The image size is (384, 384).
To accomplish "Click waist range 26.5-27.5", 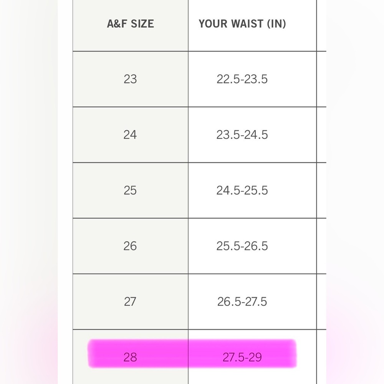I will (x=242, y=302).
